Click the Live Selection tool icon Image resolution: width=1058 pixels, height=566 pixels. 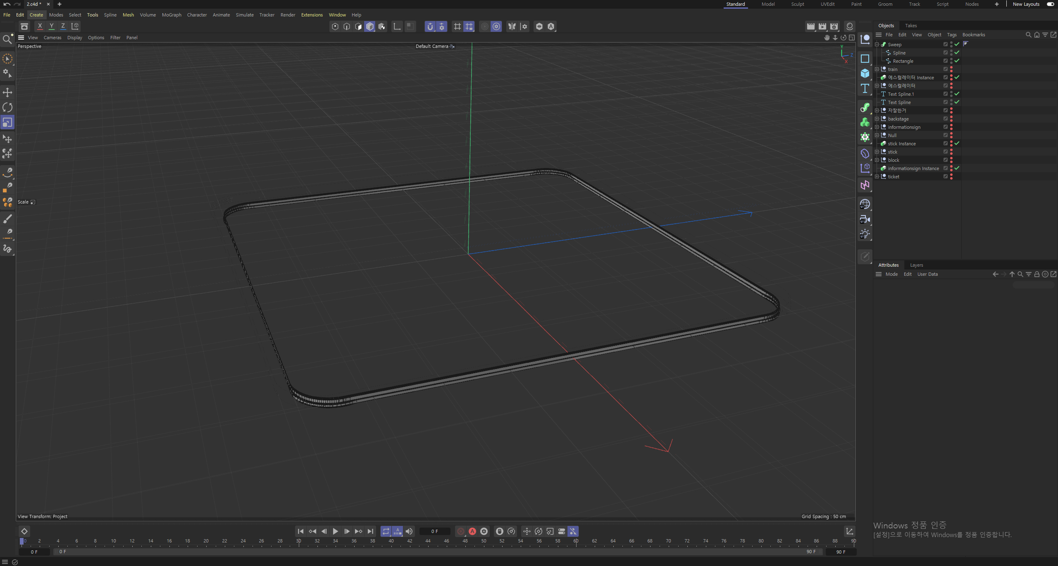pos(7,59)
